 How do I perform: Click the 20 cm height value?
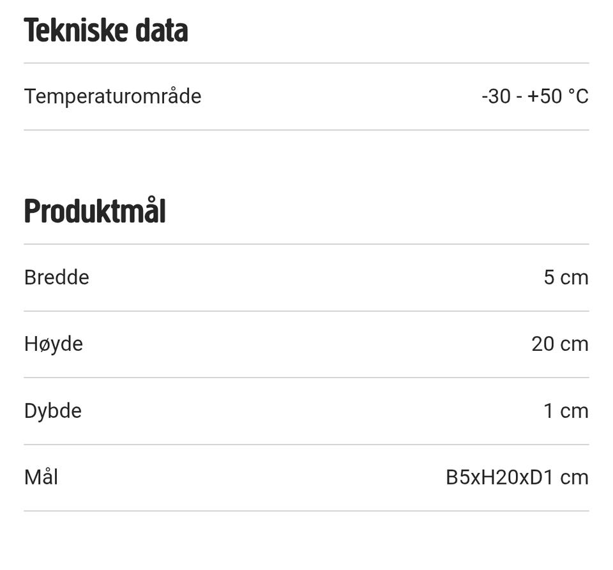(559, 344)
